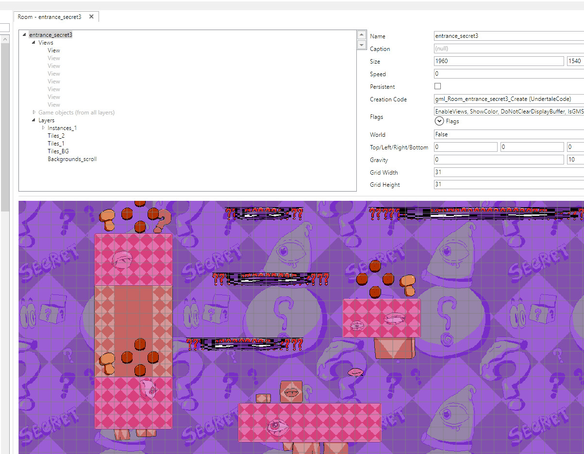Expand the Instances_1 layer node

click(43, 128)
